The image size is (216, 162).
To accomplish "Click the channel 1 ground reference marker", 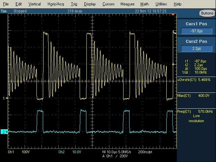I will tap(4, 98).
